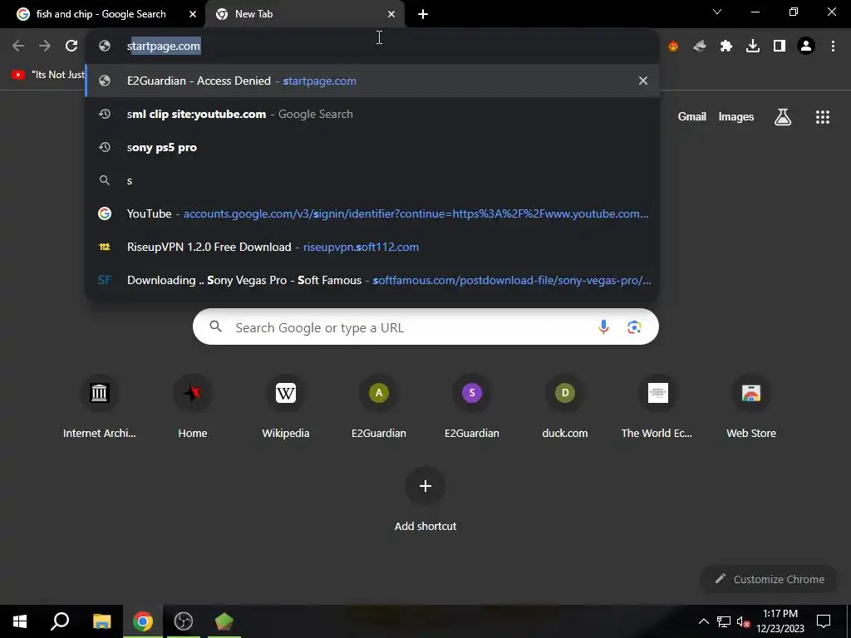Screen dimensions: 851x638
Task: Open the network tray icon
Action: click(x=724, y=621)
